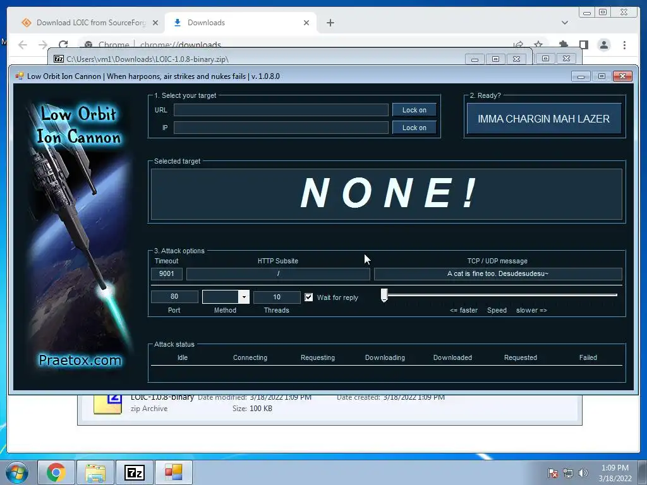
Task: Minimize the 7-Zip archive window
Action: point(475,59)
